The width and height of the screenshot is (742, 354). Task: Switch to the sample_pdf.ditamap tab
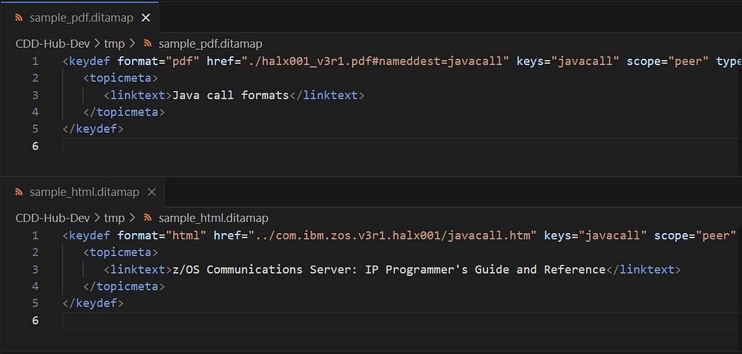[75, 17]
